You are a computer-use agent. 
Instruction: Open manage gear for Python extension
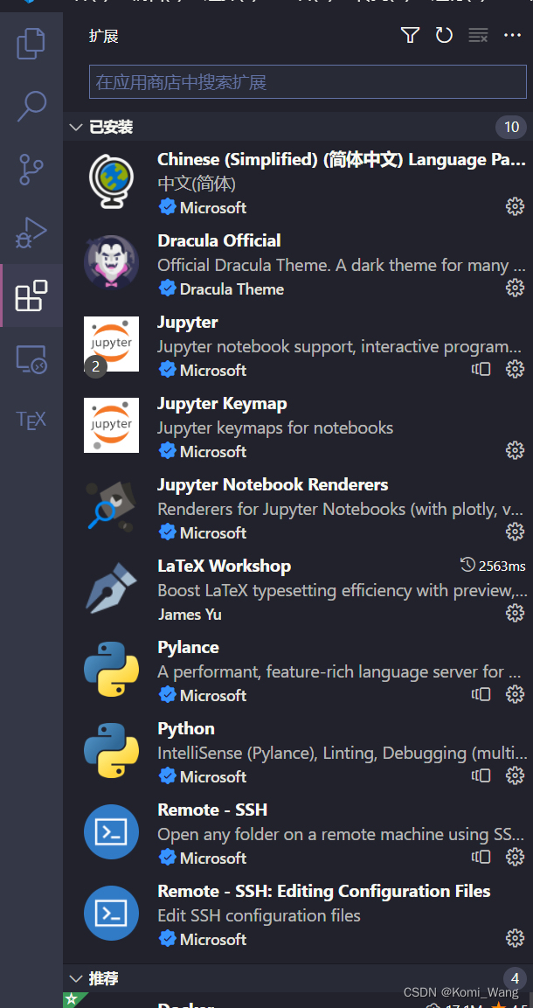tap(515, 776)
